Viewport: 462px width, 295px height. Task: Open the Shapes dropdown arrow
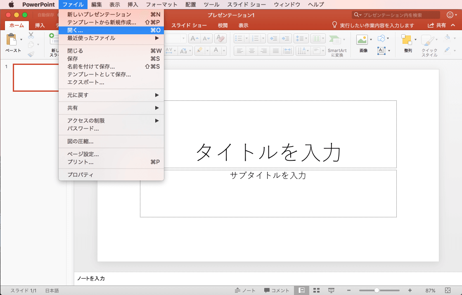388,39
